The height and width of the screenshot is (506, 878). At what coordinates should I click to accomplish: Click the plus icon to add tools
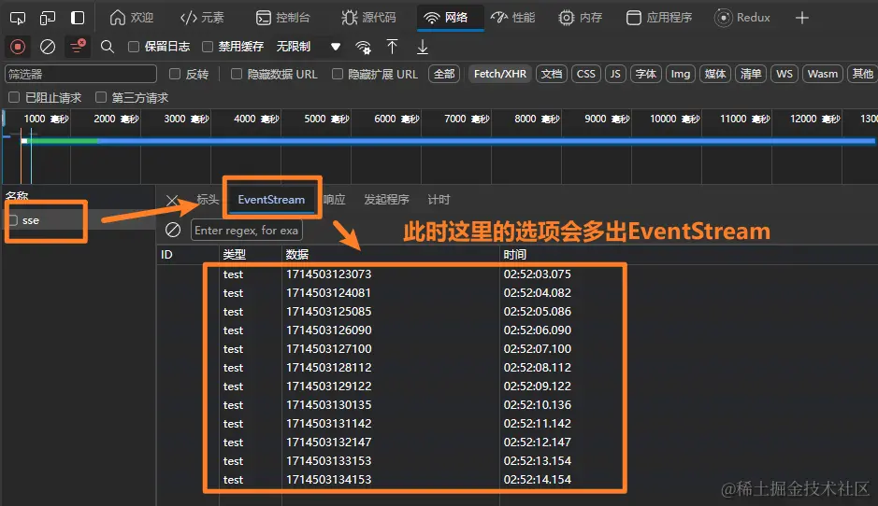(802, 18)
